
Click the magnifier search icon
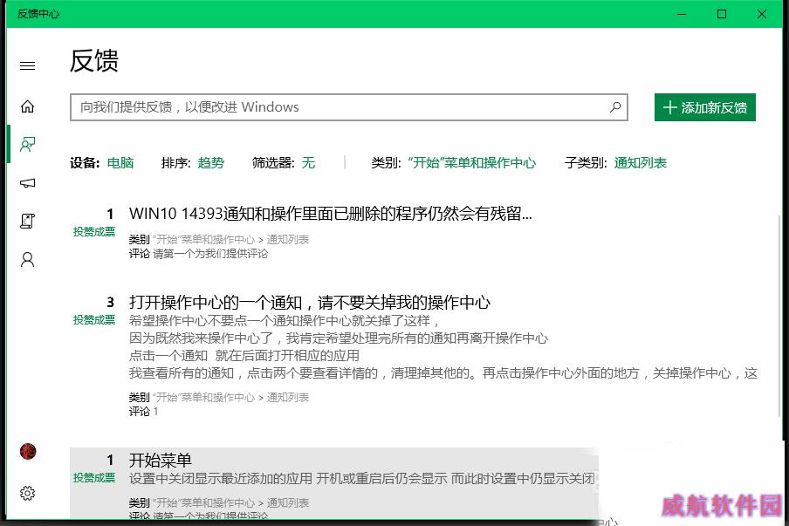click(x=615, y=107)
